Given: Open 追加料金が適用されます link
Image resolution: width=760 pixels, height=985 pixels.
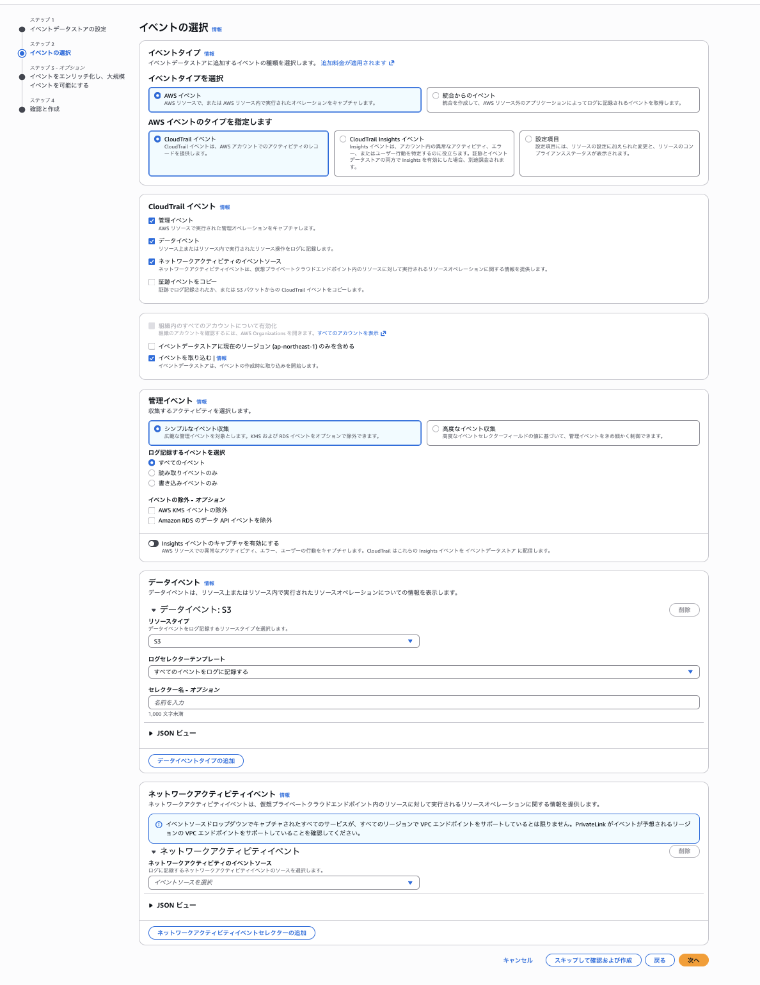Looking at the screenshot, I should click(x=353, y=63).
